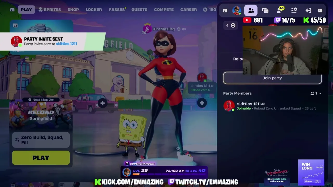The height and width of the screenshot is (187, 333).
Task: Switch to the QUESTS tab
Action: tap(139, 10)
